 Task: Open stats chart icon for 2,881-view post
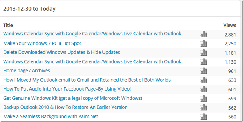tap(204, 34)
